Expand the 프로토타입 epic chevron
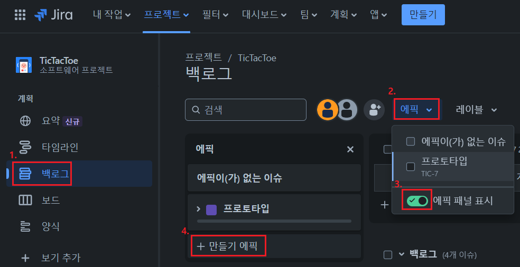Screen dimensions: 520x267 pyautogui.click(x=199, y=209)
